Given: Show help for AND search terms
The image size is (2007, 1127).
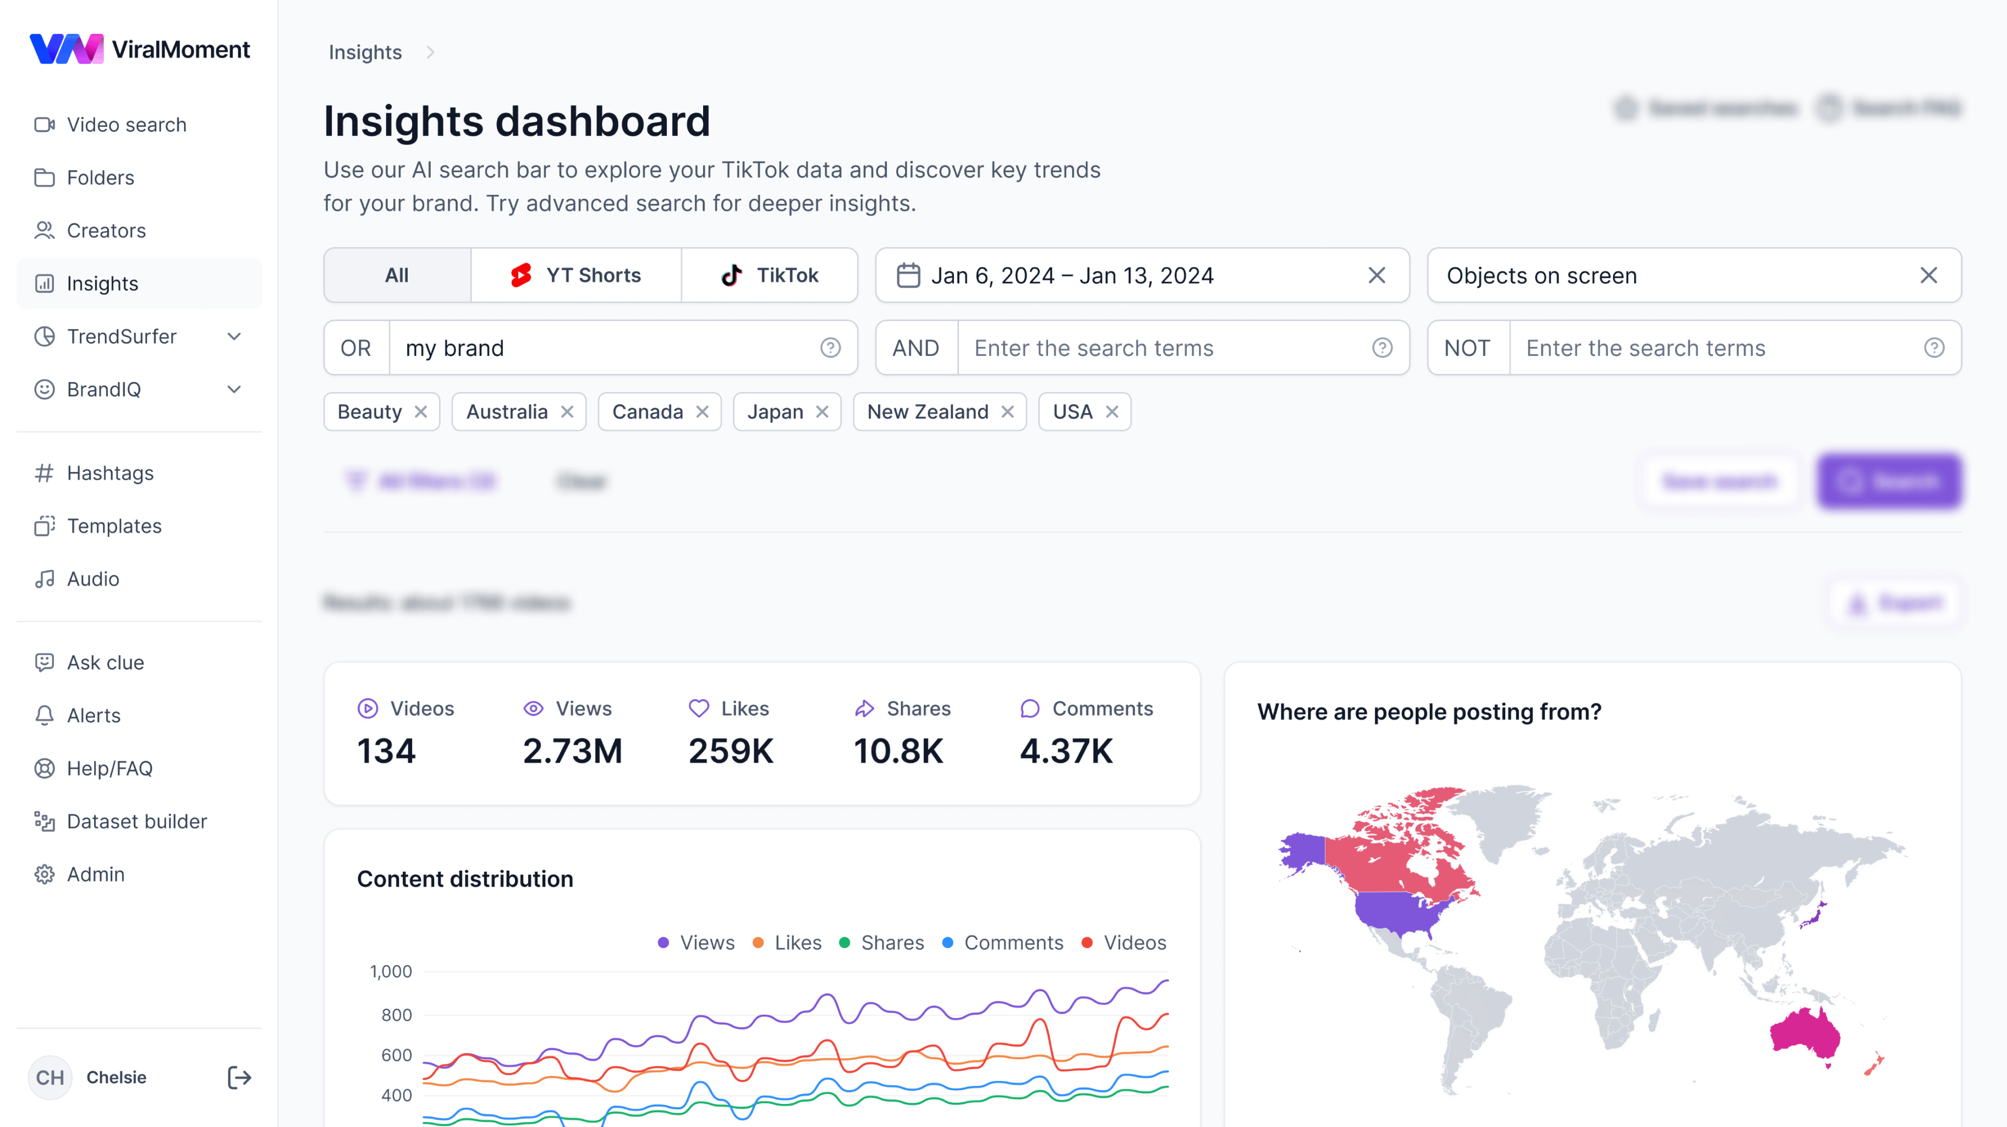Looking at the screenshot, I should pyautogui.click(x=1382, y=348).
